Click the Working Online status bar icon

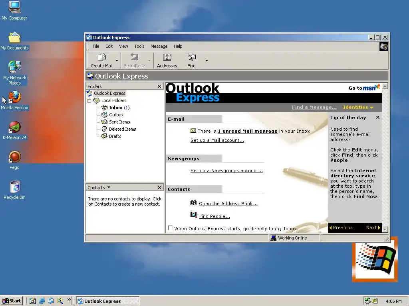(273, 238)
